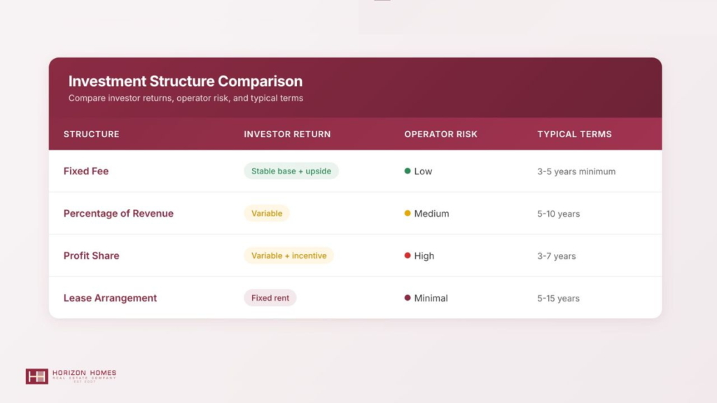Click the 'Stable base + upside' badge
The width and height of the screenshot is (717, 403).
coord(291,171)
